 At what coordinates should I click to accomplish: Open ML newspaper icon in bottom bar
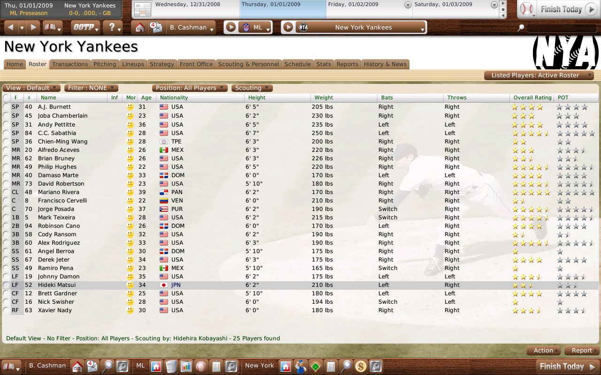click(x=171, y=366)
